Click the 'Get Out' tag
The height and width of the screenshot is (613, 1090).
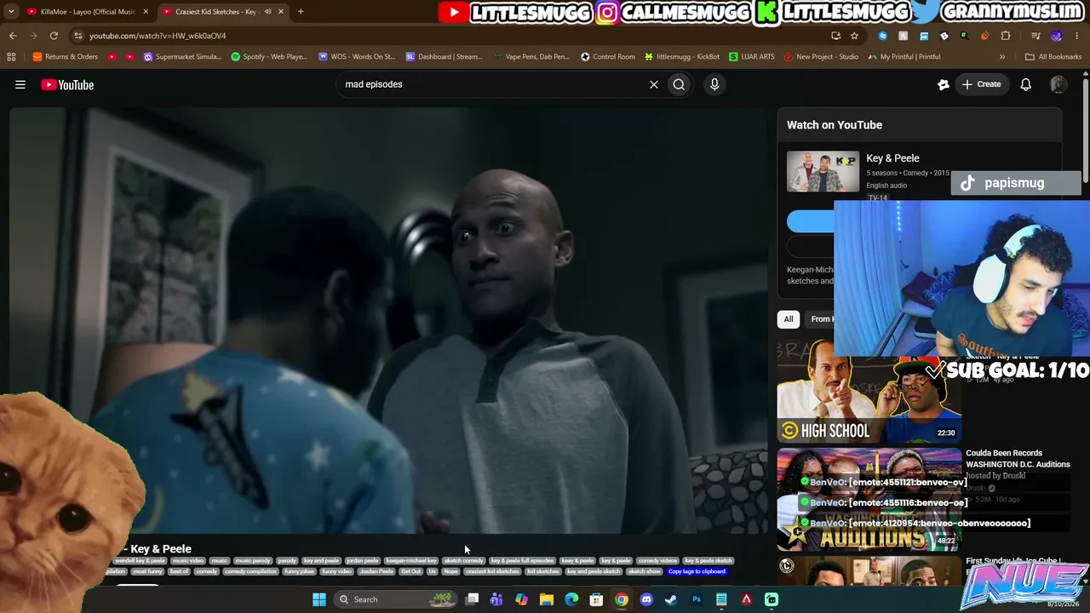[x=411, y=571]
